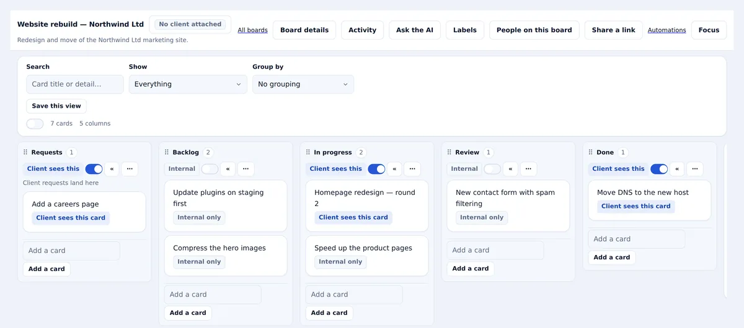Open the Homepage redesign — round 2 card
The height and width of the screenshot is (328, 744).
click(x=367, y=206)
